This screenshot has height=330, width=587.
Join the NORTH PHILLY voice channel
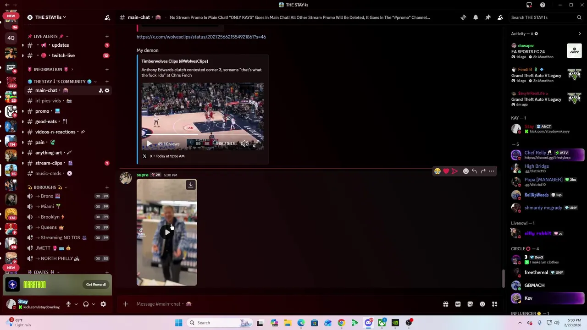tap(68, 258)
